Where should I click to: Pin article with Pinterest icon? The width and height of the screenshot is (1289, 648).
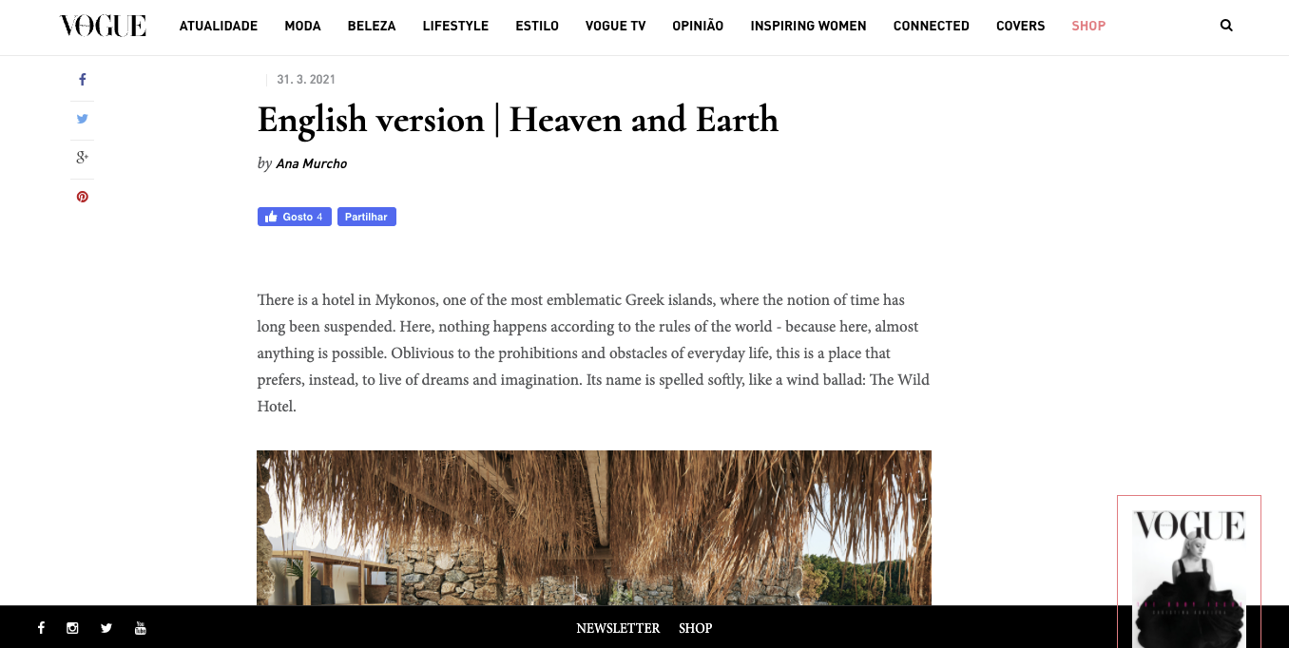tap(83, 197)
